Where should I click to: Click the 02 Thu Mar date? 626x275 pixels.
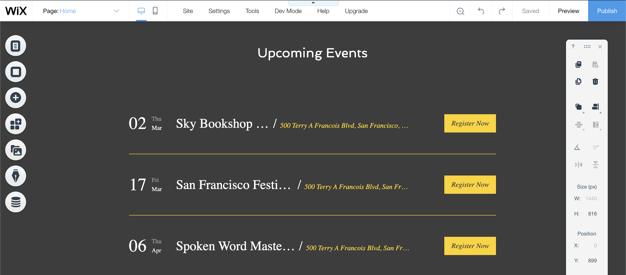click(x=145, y=123)
